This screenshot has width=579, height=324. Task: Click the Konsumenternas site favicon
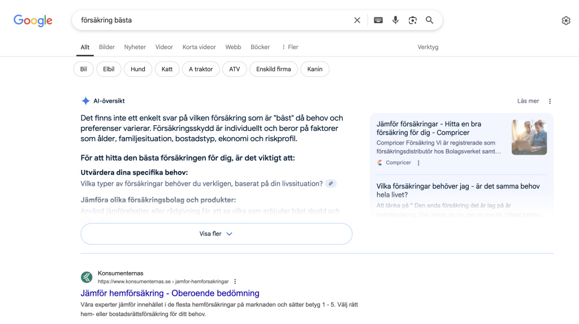[87, 277]
